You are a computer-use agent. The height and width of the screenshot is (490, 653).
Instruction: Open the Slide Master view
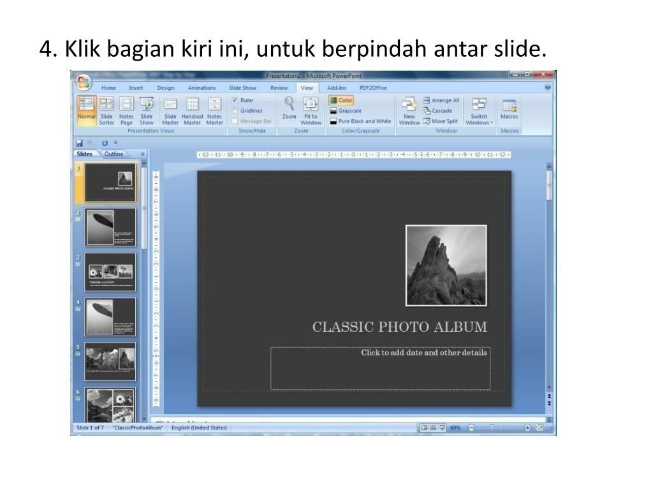(x=170, y=111)
